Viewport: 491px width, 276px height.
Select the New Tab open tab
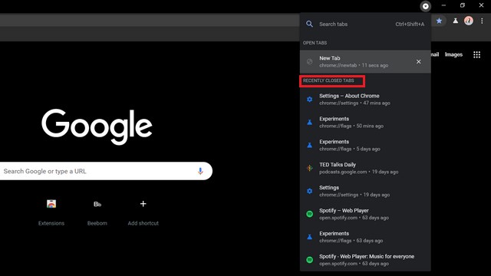(365, 61)
